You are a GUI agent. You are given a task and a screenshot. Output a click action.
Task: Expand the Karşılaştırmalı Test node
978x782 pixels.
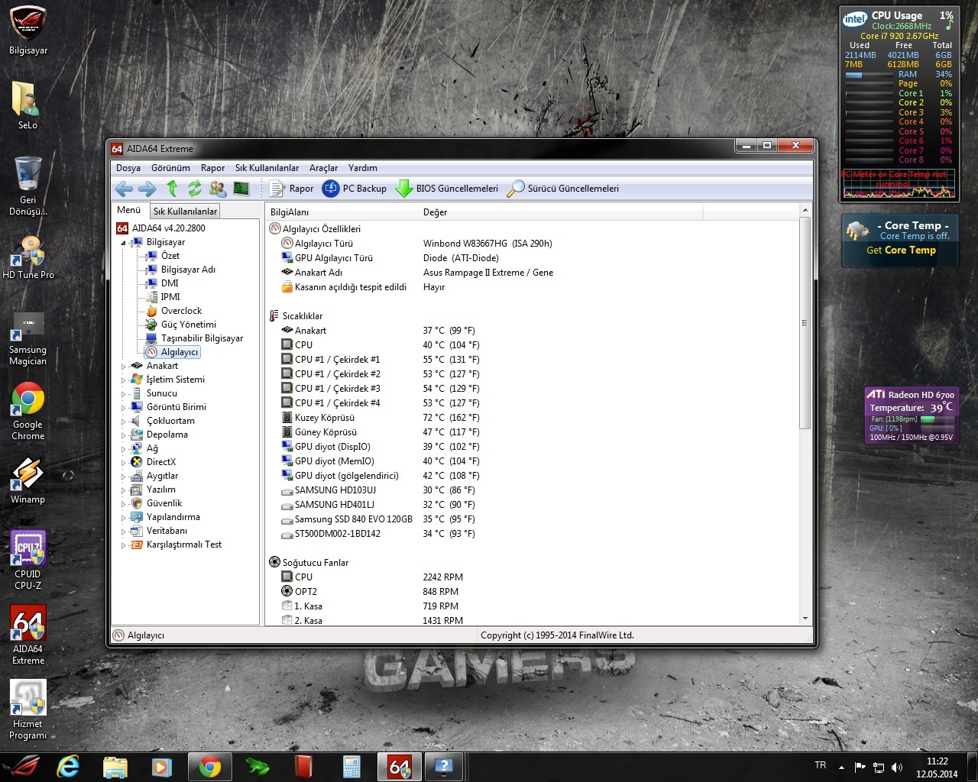tap(123, 545)
